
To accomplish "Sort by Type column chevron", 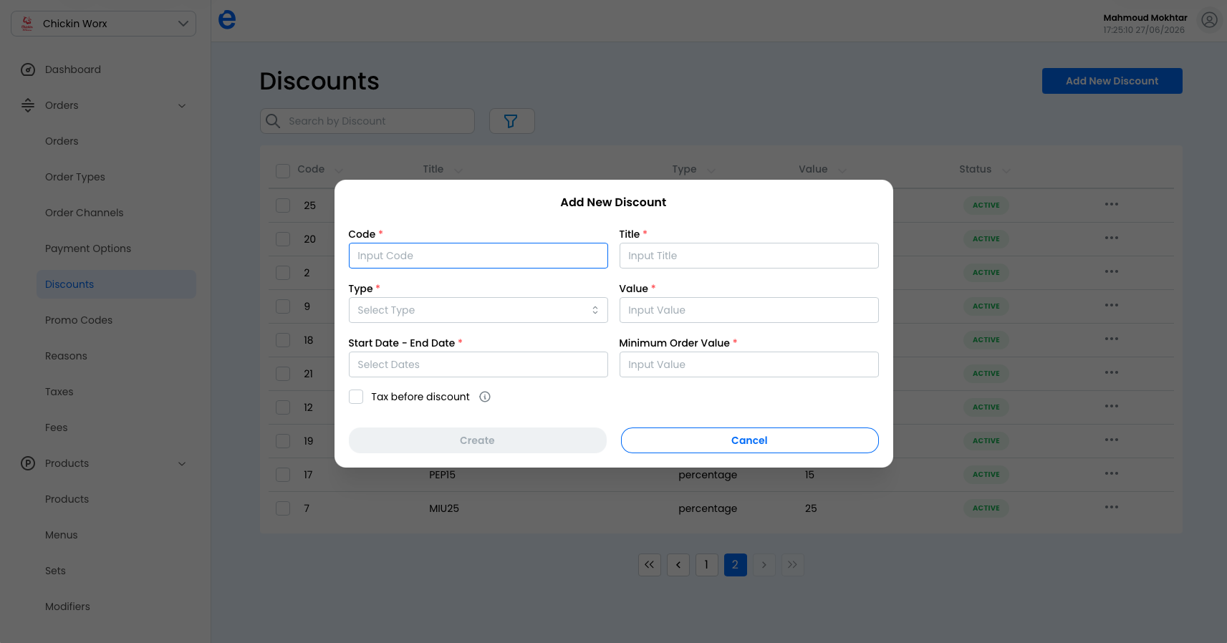I will coord(711,170).
